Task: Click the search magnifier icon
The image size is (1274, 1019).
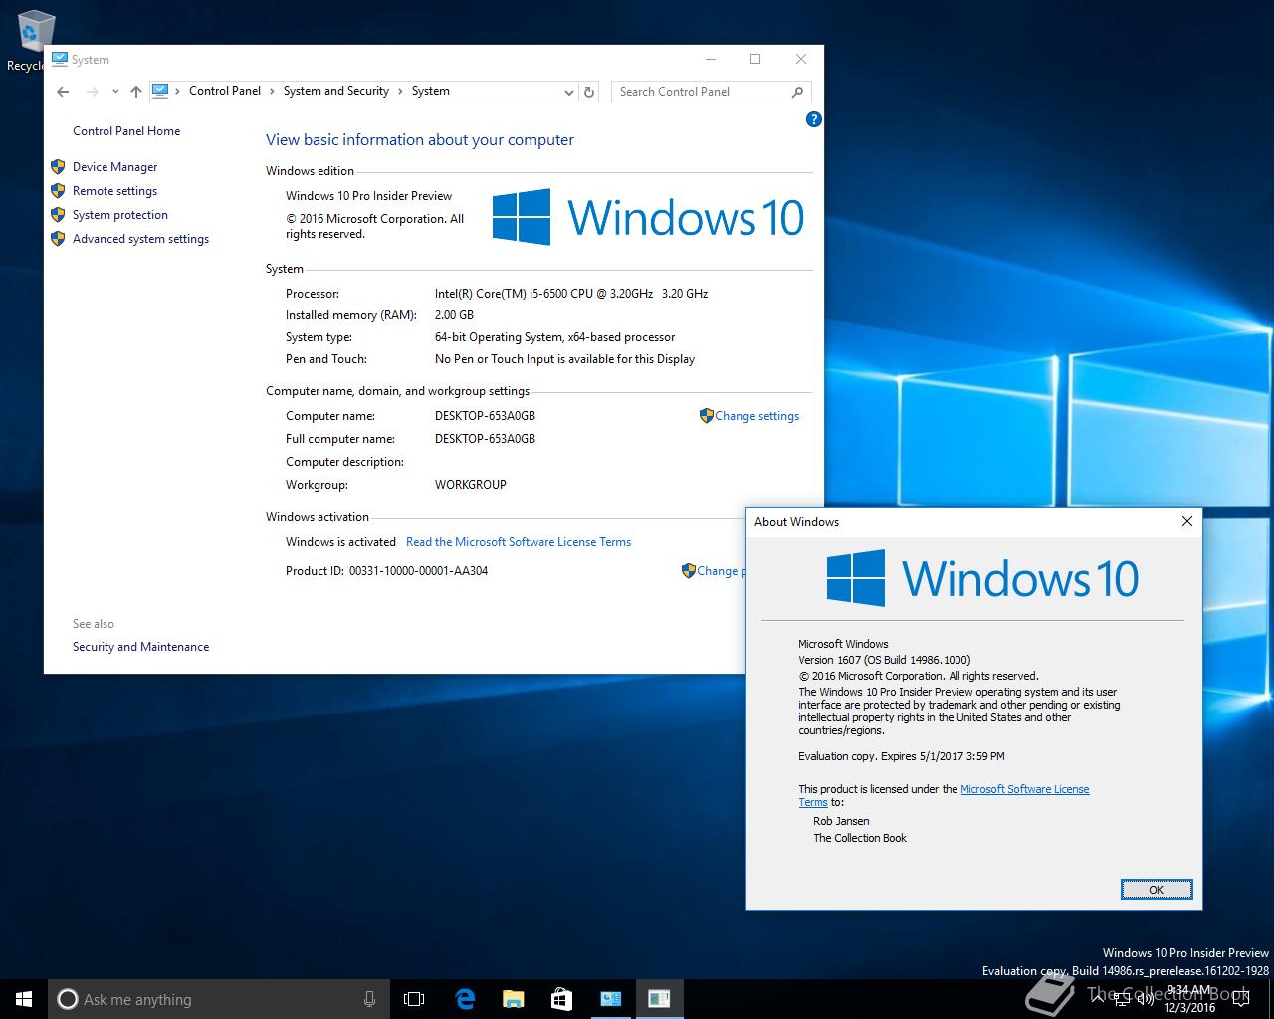Action: (797, 92)
